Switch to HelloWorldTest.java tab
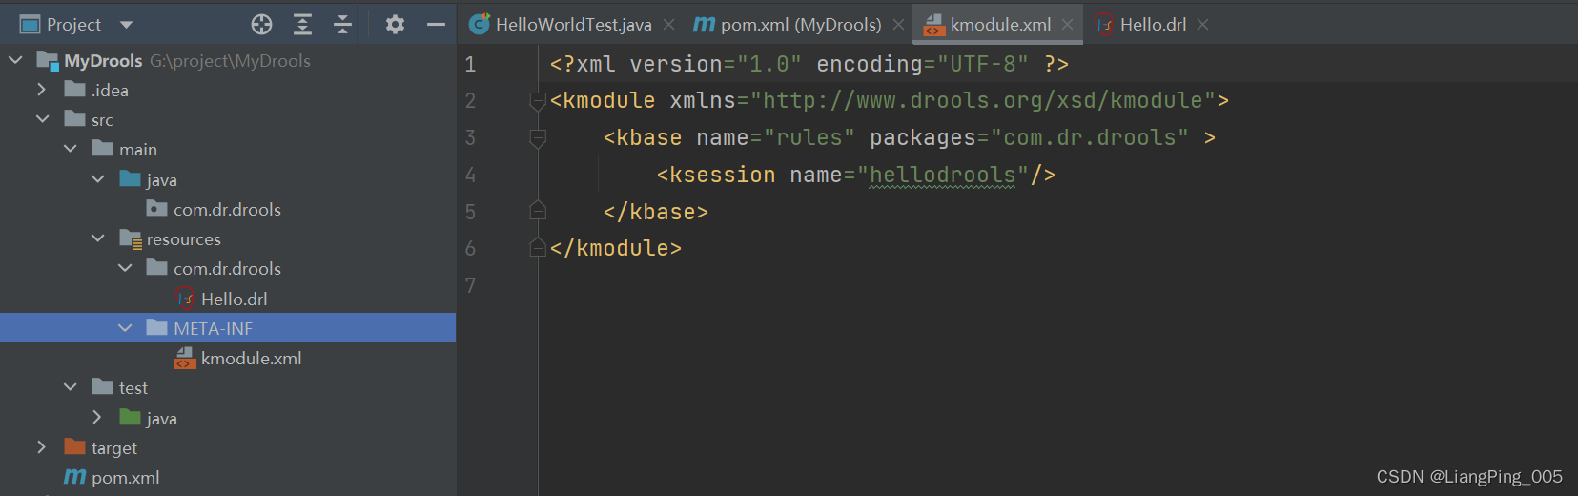The width and height of the screenshot is (1578, 496). point(562,25)
